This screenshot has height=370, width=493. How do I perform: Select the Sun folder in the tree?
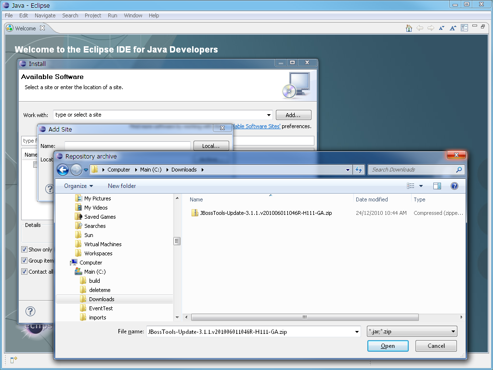tap(89, 235)
